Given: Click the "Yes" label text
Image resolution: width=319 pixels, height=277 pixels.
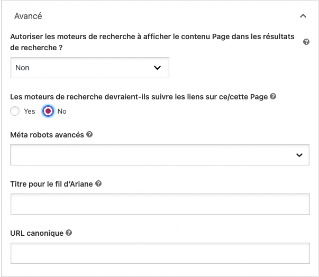Looking at the screenshot, I should [29, 112].
